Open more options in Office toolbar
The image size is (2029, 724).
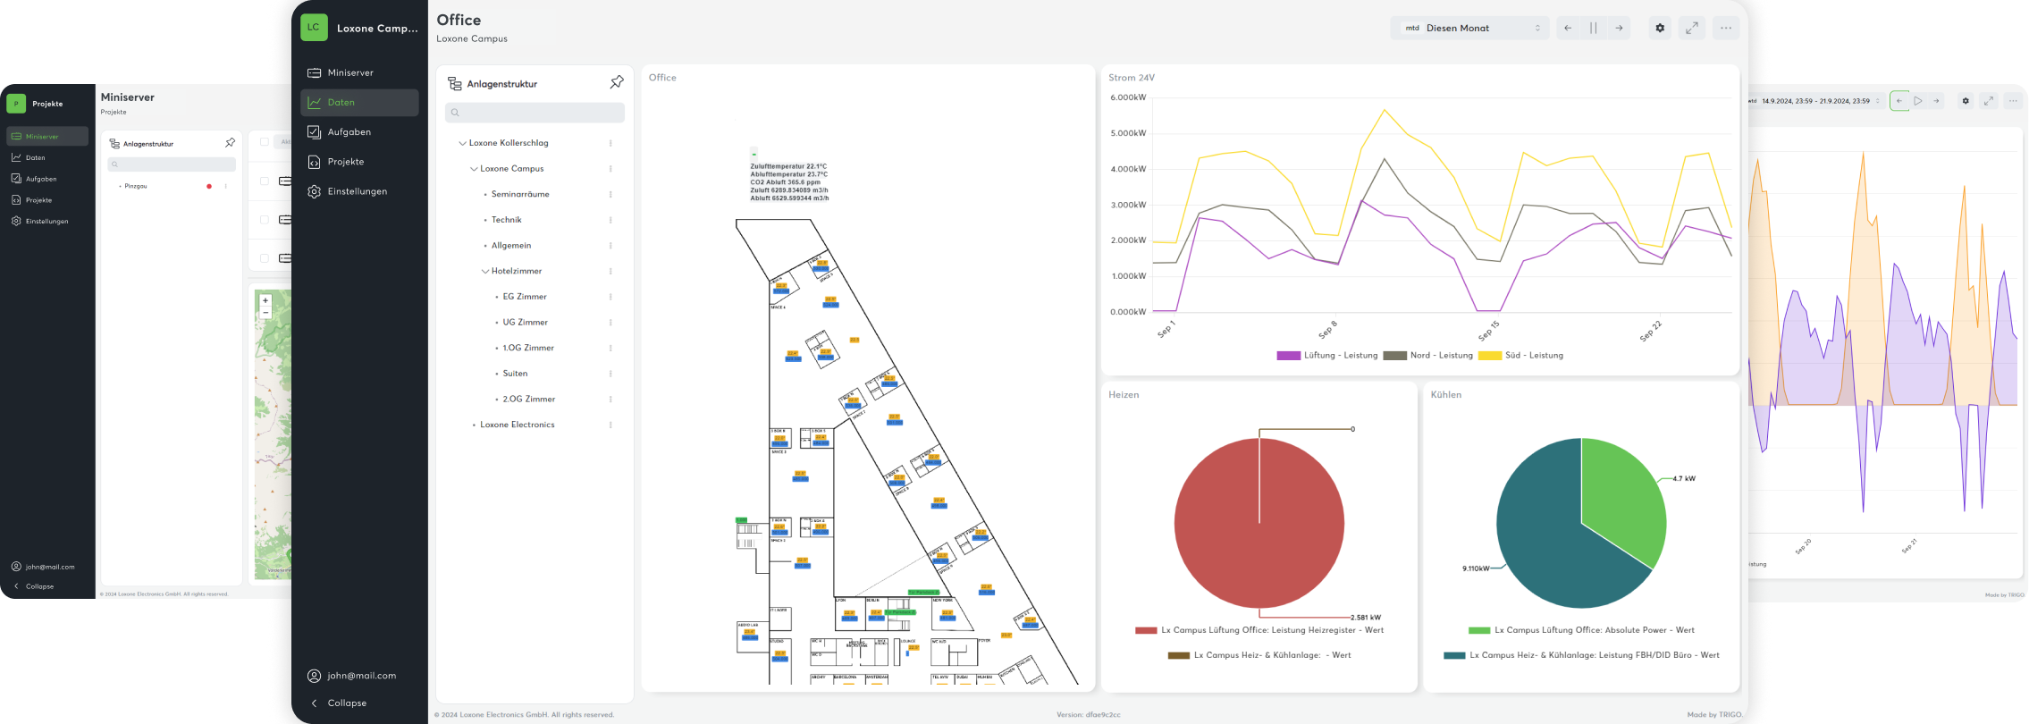[1726, 28]
